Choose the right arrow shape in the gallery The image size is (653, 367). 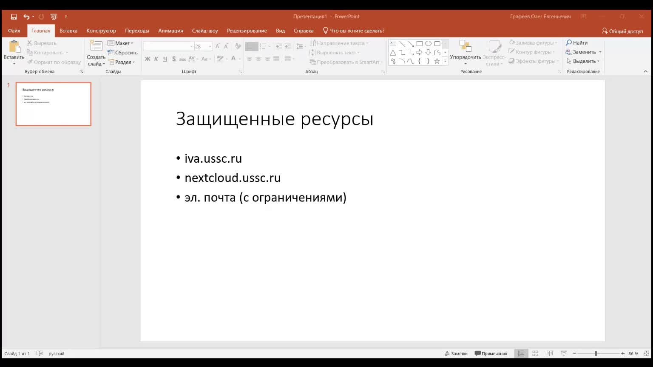click(x=419, y=52)
